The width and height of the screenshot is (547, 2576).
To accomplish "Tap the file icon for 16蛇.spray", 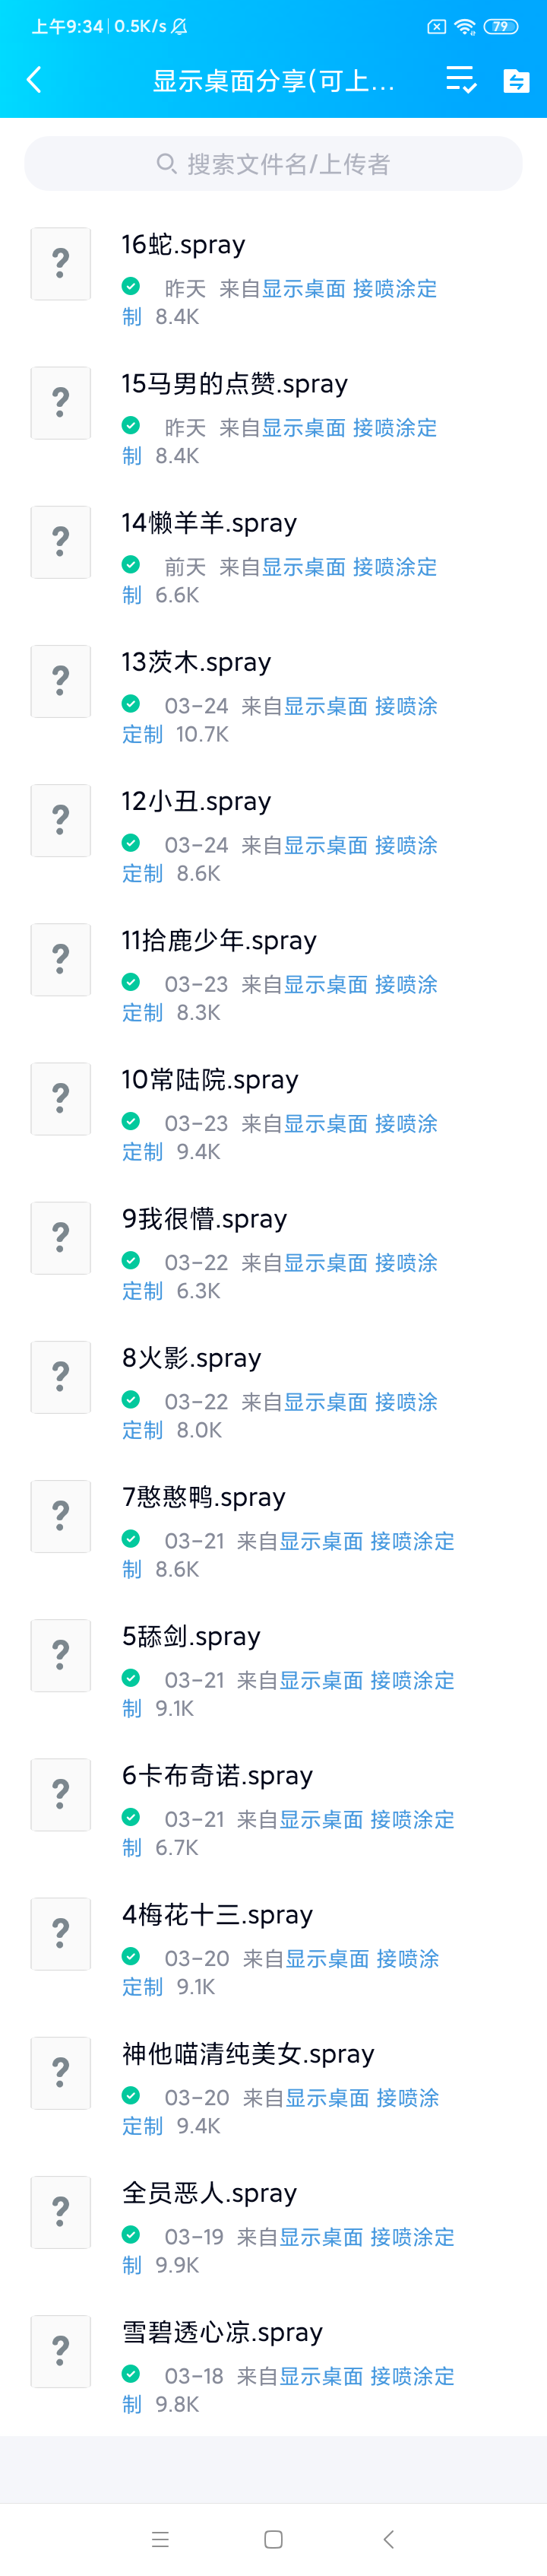I will pyautogui.click(x=61, y=264).
